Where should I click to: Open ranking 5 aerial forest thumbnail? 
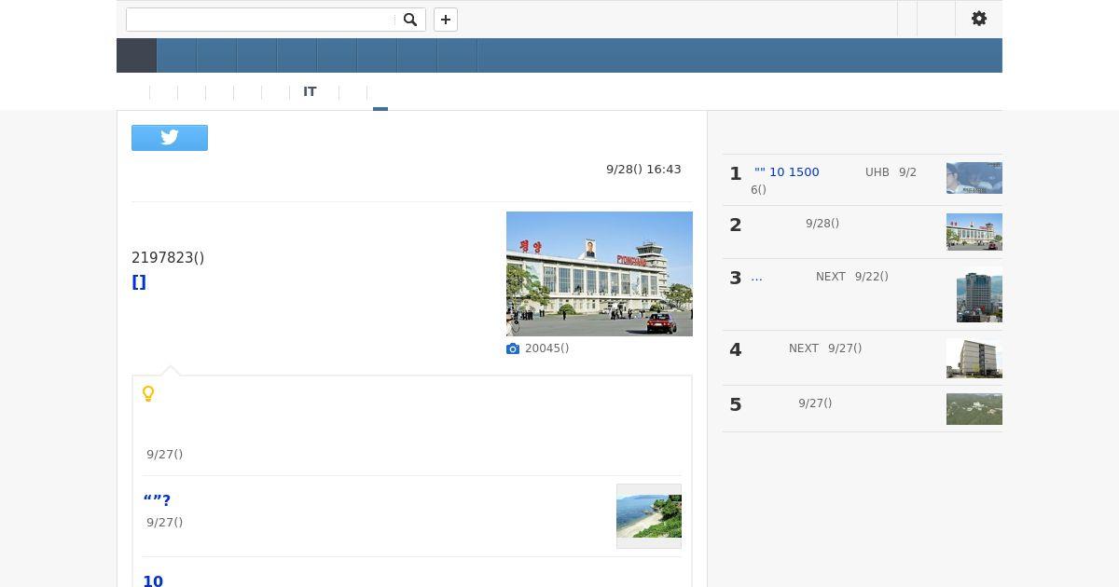(974, 409)
